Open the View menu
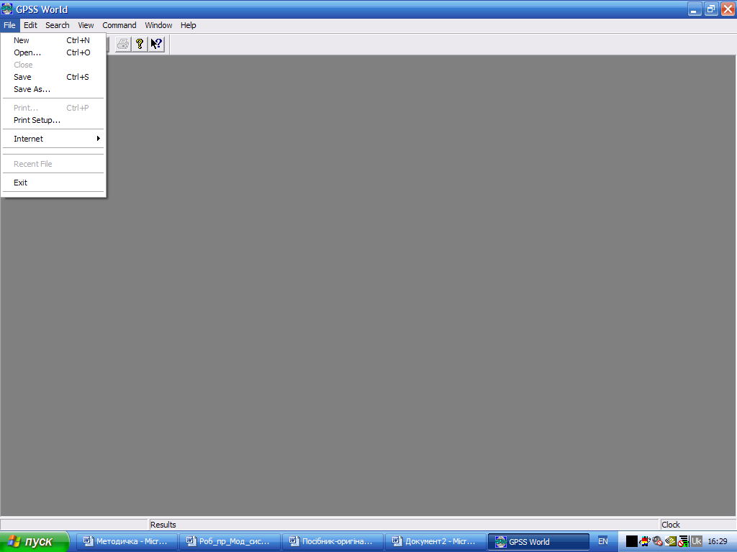This screenshot has height=552, width=737. coord(86,25)
